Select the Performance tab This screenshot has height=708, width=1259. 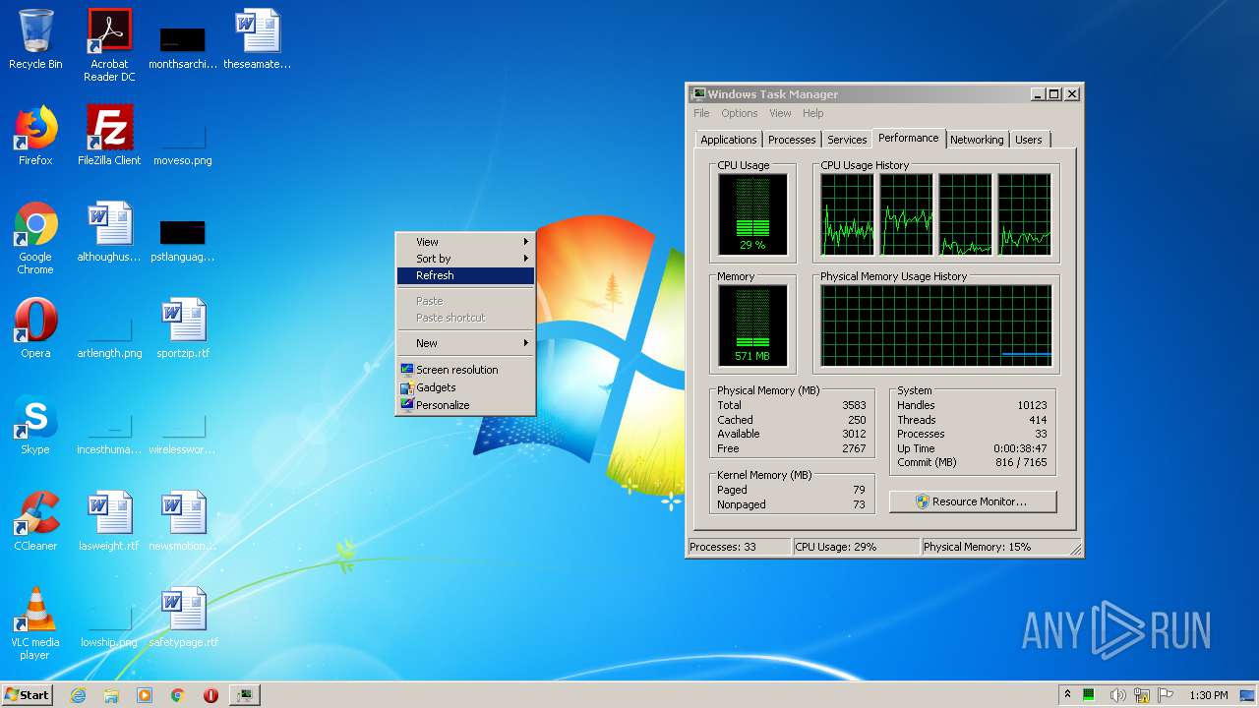[x=909, y=139]
